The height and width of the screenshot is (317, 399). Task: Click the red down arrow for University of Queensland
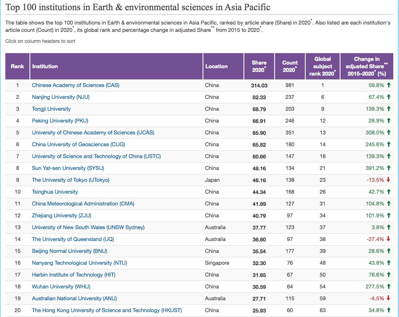coord(389,239)
